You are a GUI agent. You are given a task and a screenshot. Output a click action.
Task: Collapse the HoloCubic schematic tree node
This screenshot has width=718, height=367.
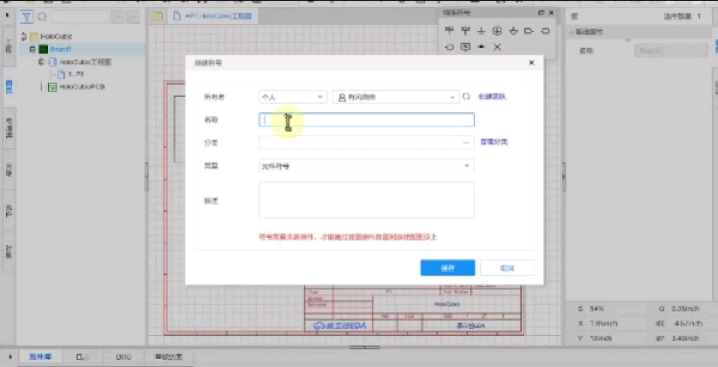coord(41,62)
